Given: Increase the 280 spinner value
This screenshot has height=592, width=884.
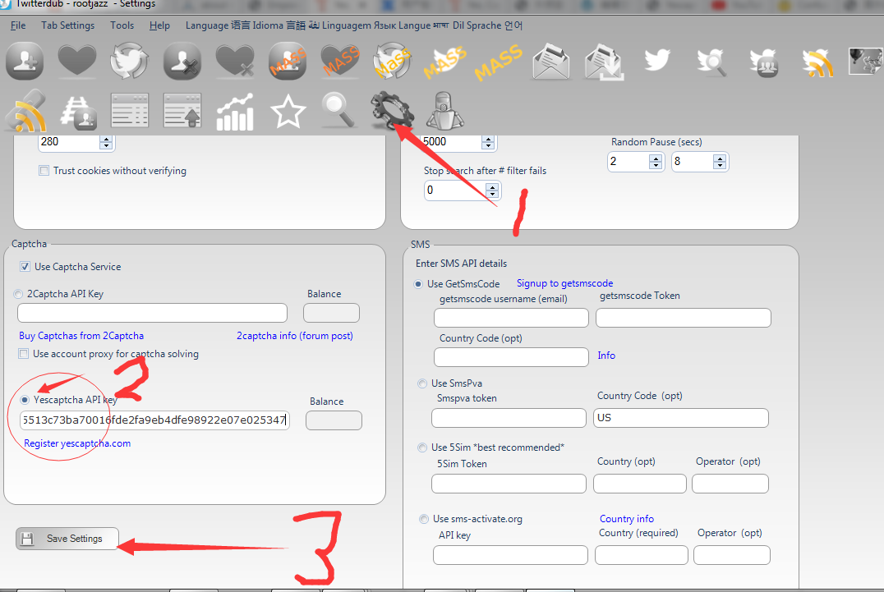Looking at the screenshot, I should point(106,139).
